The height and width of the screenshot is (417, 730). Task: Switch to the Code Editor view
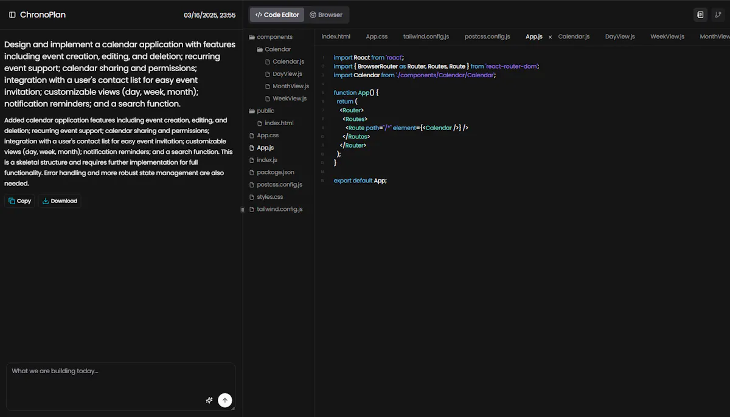pos(277,15)
